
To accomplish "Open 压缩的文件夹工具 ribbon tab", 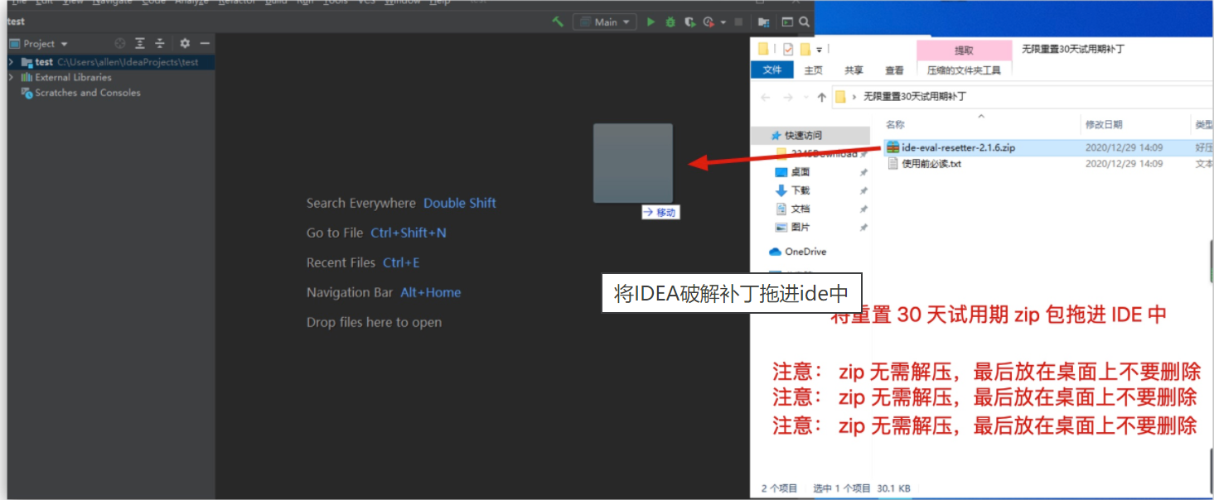I will click(x=964, y=70).
